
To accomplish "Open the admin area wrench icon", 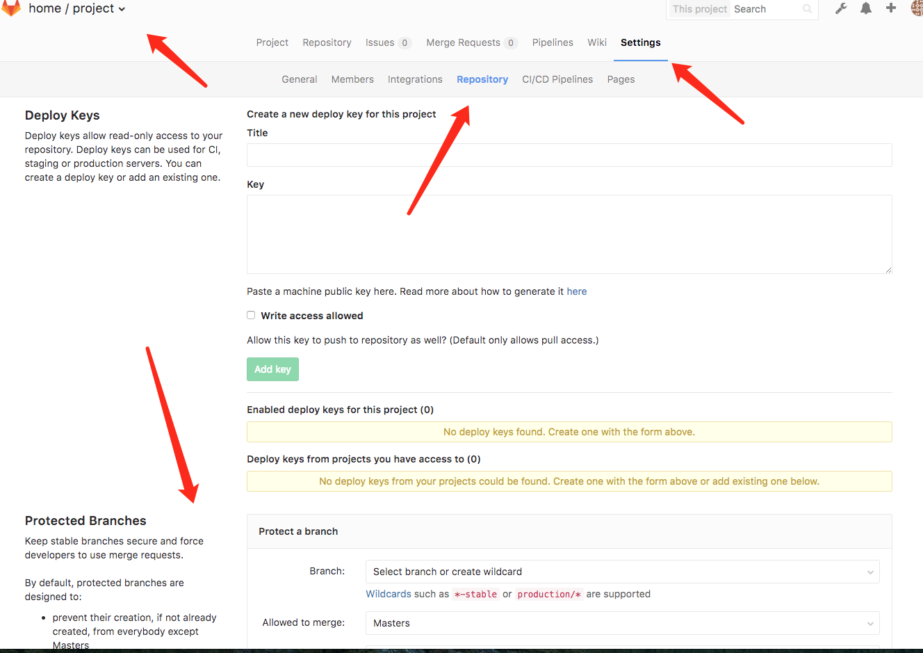I will pyautogui.click(x=841, y=8).
